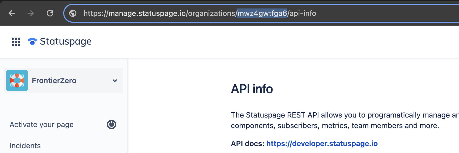This screenshot has height=153, width=459.
Task: Click the API info page heading
Action: click(x=252, y=89)
